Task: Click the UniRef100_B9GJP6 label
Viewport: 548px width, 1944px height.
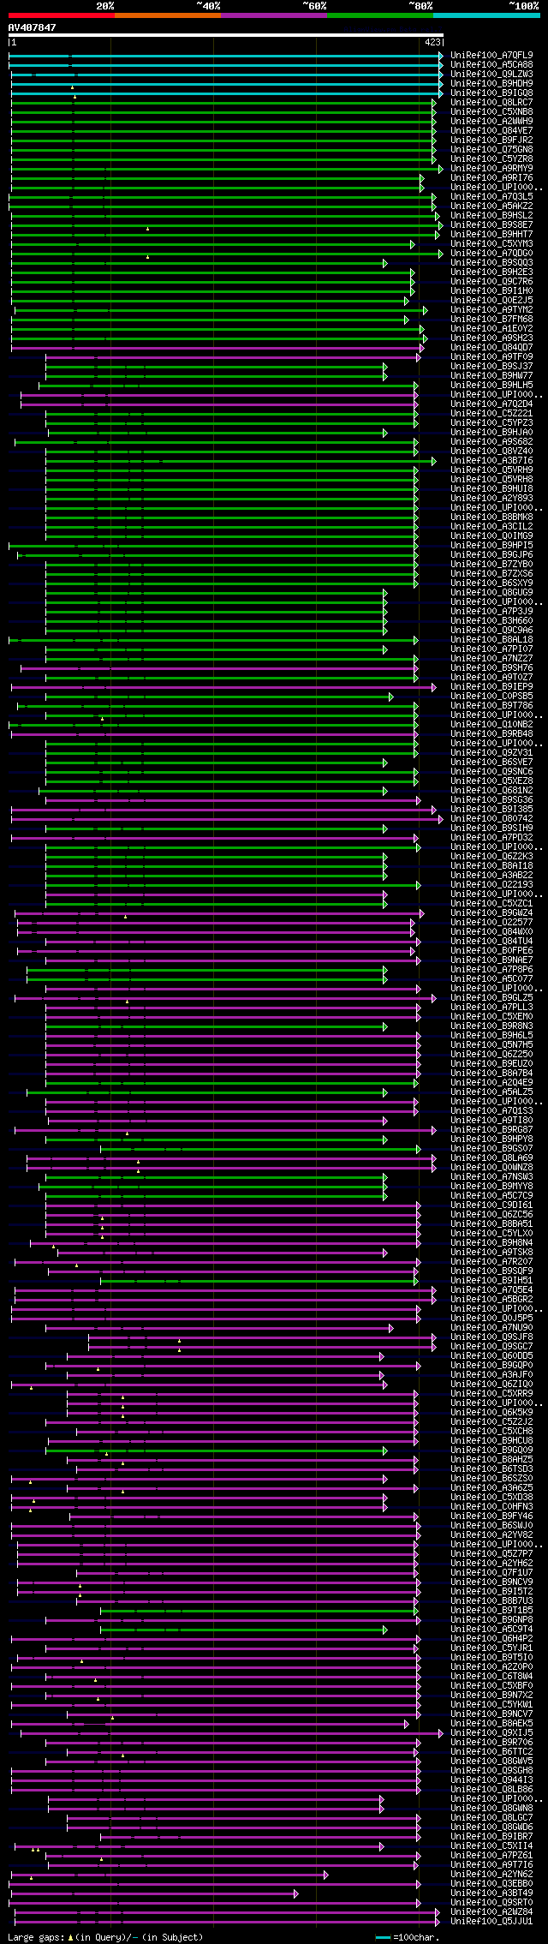Action: (491, 554)
